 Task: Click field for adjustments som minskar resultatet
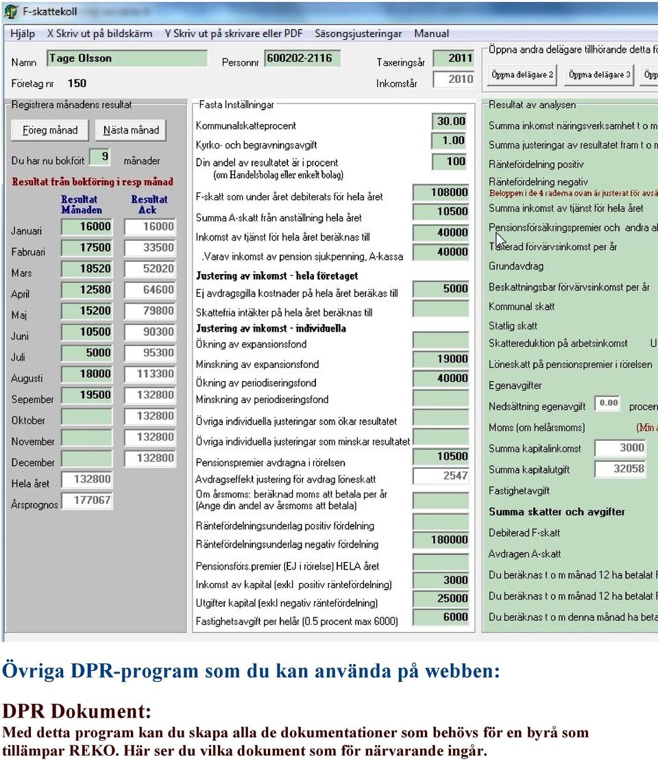point(441,437)
